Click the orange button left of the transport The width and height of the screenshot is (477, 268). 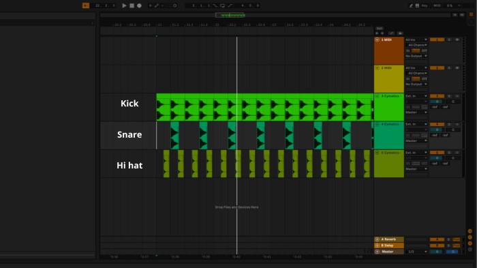click(x=86, y=5)
